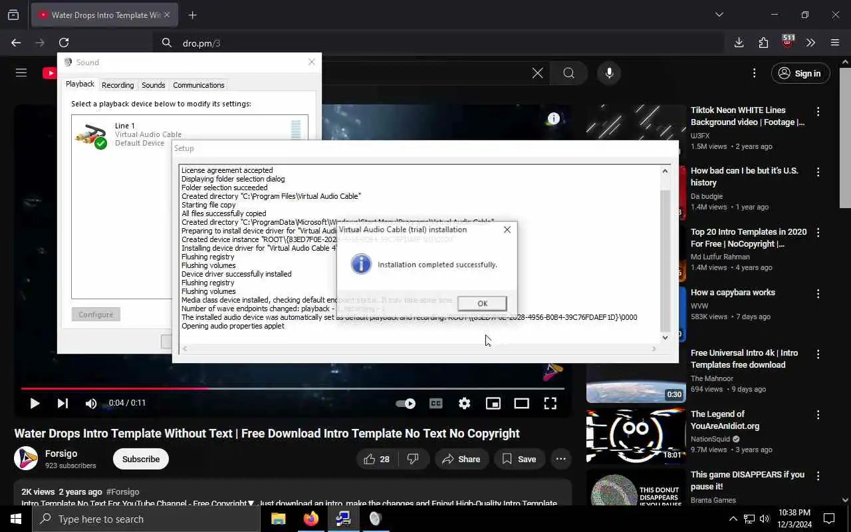Skip to the next video
The height and width of the screenshot is (532, 851).
pos(62,403)
